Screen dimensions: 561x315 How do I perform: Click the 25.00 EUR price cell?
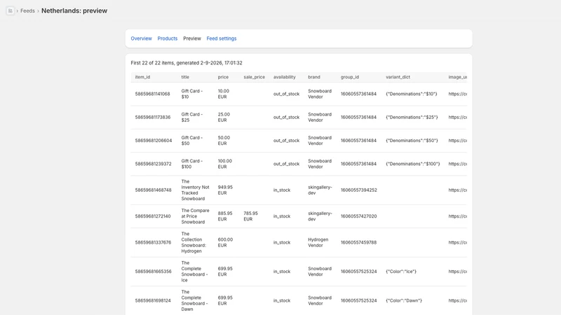pos(224,117)
